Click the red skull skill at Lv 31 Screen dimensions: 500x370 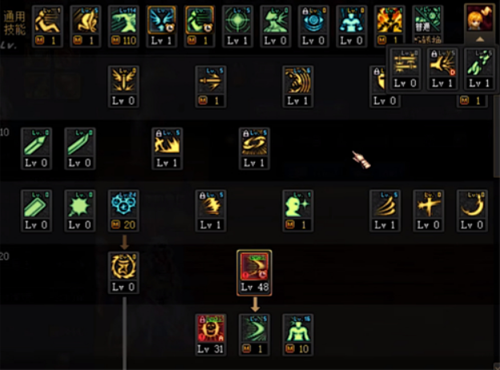pos(211,335)
